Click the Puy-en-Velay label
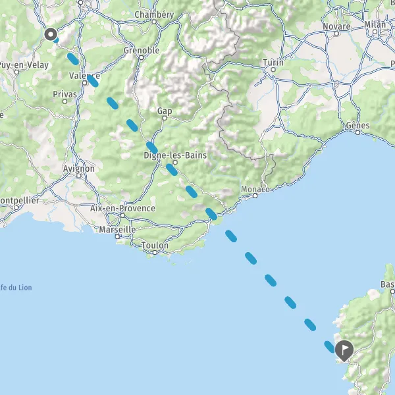This screenshot has width=395, height=395. point(24,65)
